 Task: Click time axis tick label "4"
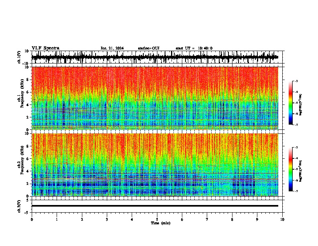pyautogui.click(x=132, y=219)
